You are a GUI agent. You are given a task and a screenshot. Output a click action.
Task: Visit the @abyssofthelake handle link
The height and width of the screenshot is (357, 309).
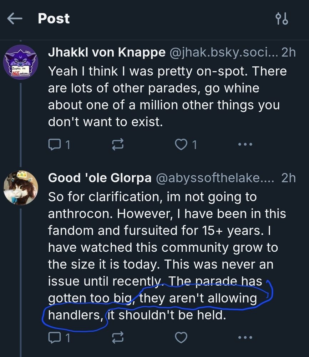pyautogui.click(x=213, y=177)
